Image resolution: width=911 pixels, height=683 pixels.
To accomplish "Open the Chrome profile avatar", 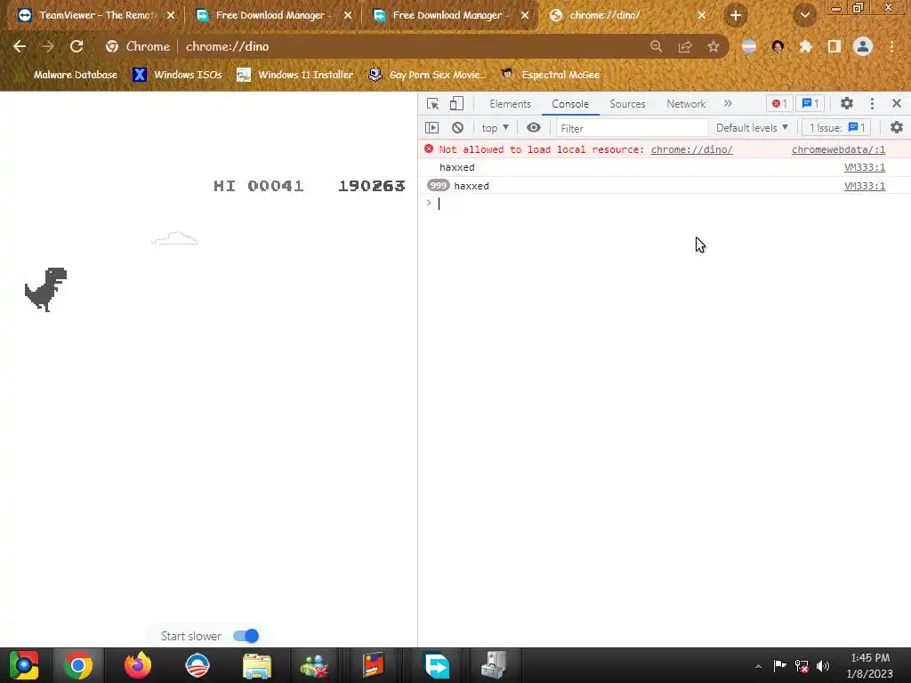I will coord(863,46).
